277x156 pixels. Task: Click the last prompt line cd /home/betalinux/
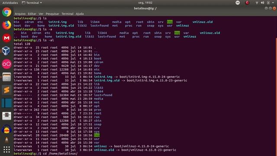pyautogui.click(x=46, y=153)
